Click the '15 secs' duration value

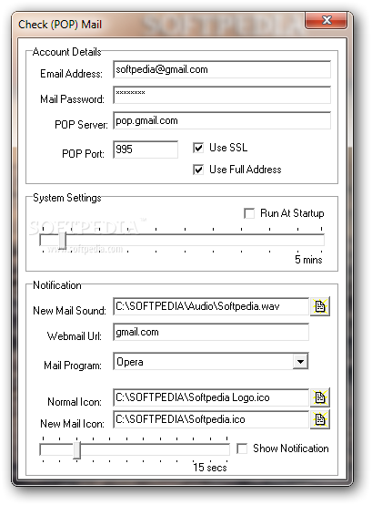[210, 468]
